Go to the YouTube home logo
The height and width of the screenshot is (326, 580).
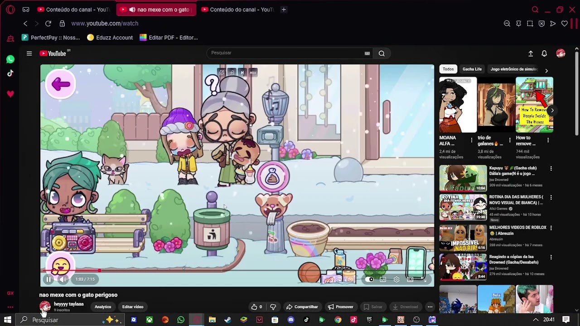click(x=53, y=53)
